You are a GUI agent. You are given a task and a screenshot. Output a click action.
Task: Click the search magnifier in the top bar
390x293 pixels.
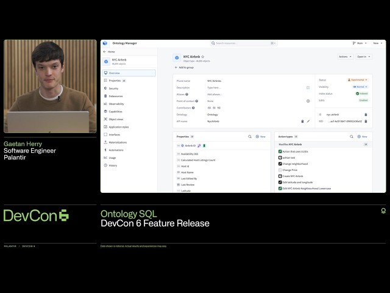[213, 43]
